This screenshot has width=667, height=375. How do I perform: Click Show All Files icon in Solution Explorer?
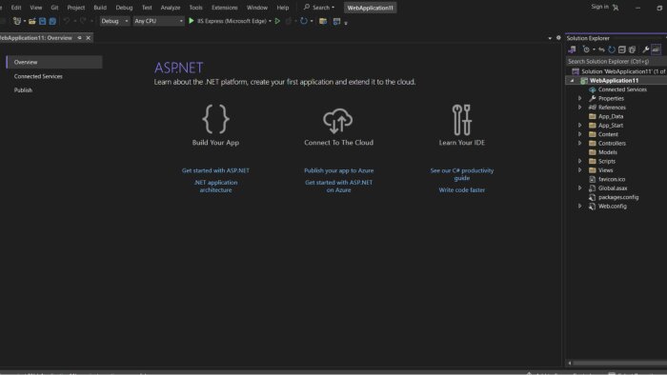[632, 49]
